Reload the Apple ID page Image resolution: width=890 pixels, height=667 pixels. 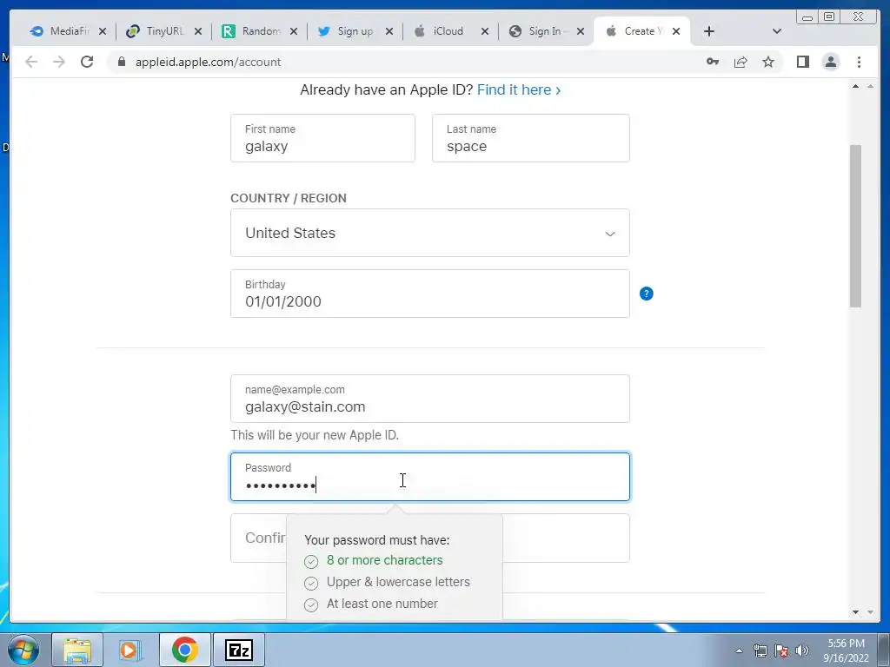[87, 62]
